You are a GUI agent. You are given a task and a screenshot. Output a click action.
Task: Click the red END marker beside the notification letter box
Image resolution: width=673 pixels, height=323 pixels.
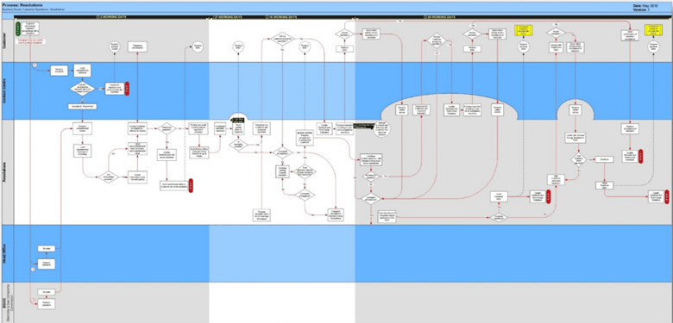191,184
